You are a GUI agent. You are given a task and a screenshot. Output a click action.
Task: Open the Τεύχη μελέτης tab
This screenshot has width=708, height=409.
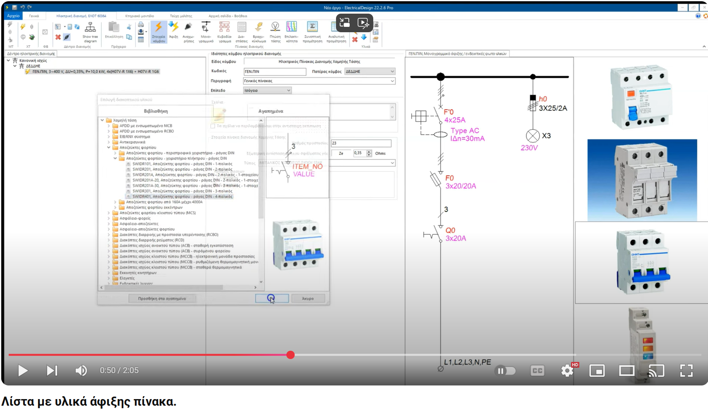tap(181, 16)
